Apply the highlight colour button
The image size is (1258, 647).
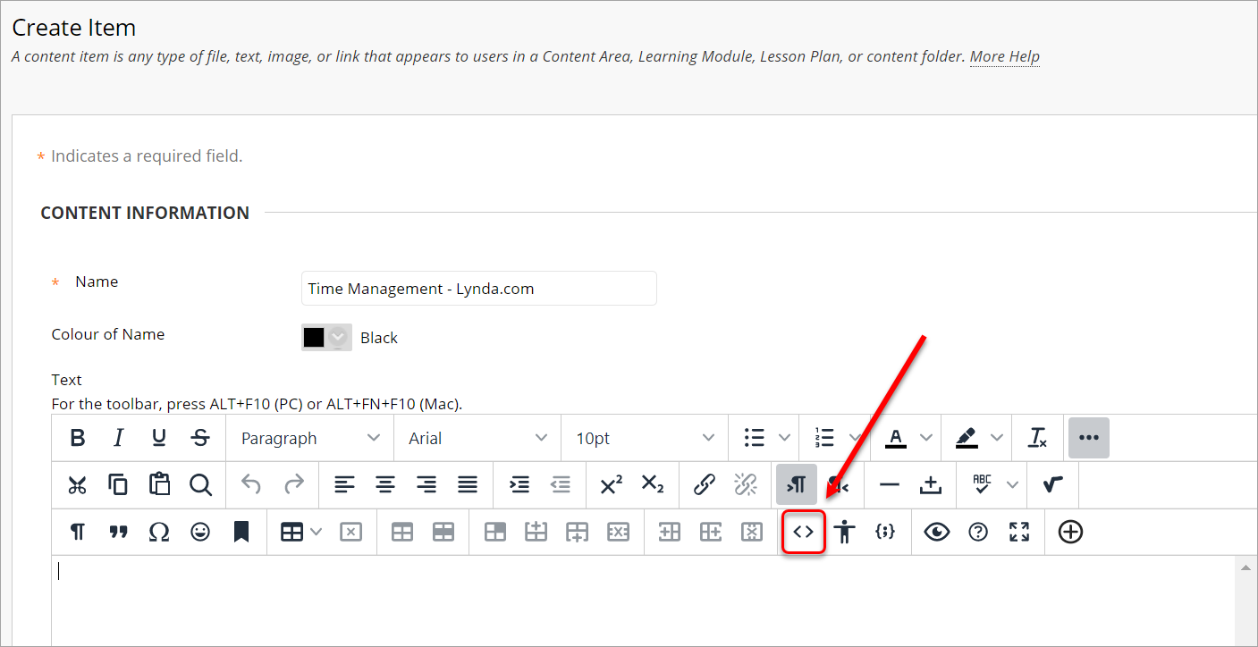(966, 438)
